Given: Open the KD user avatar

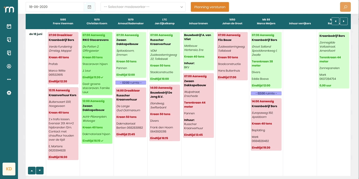Looking at the screenshot, I should (9, 169).
